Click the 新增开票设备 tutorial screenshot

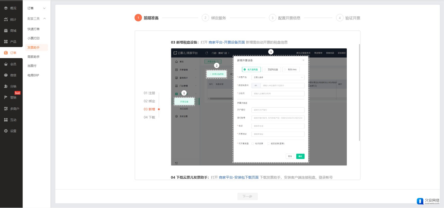259,107
